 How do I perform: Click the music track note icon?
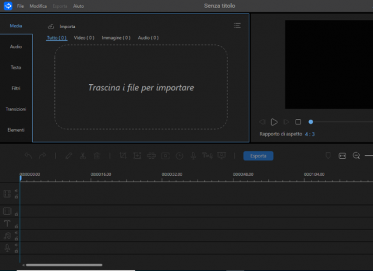coord(7,236)
